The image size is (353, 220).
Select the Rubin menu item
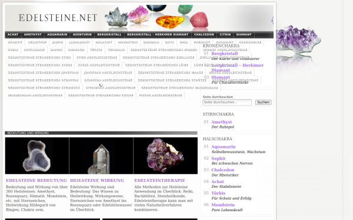[x=13, y=50]
